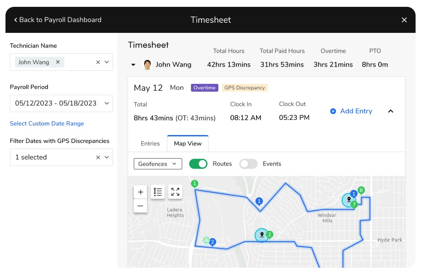Open the Geofences dropdown
The width and height of the screenshot is (427, 275).
158,164
